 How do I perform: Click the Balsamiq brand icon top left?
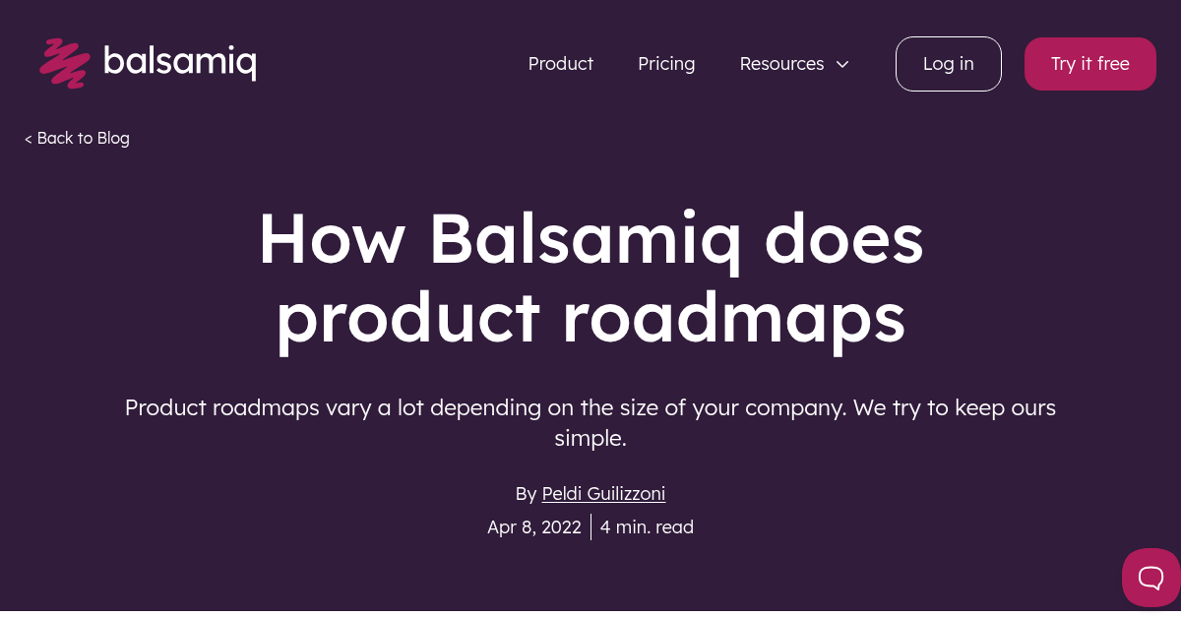coord(63,62)
